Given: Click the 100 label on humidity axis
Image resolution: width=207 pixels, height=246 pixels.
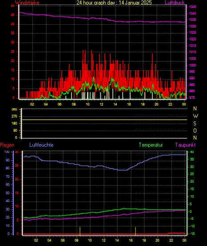Looking at the screenshot, I should [7, 152].
